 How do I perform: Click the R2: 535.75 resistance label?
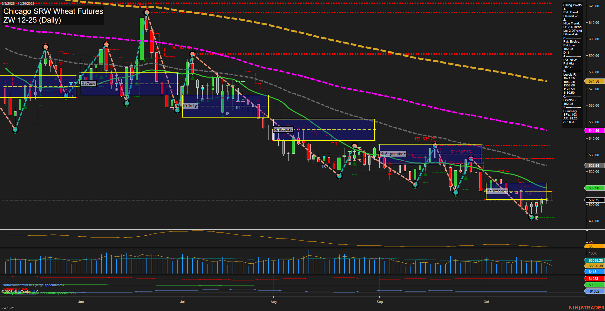click(425, 139)
